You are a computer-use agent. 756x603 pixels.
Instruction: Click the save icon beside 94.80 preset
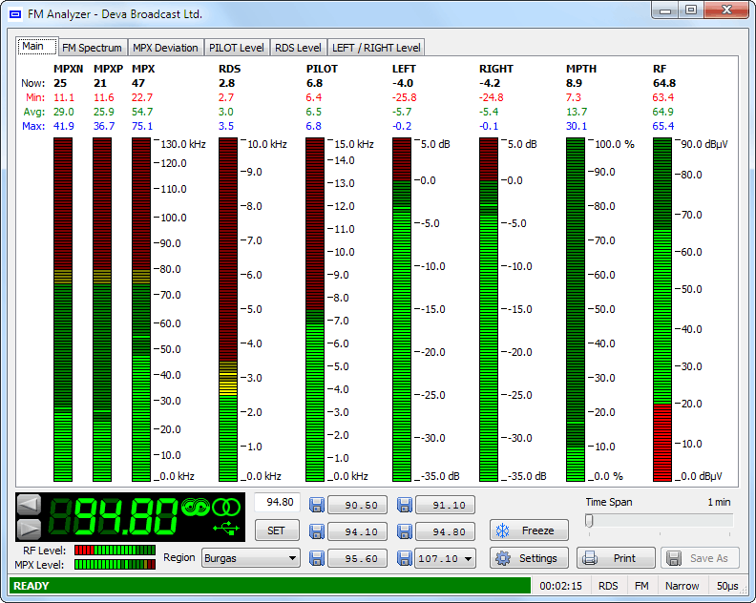[405, 532]
